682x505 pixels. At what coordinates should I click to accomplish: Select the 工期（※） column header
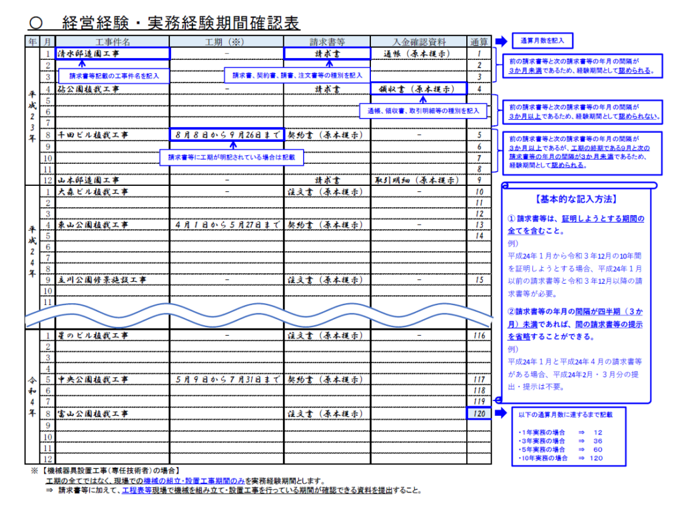click(x=226, y=42)
